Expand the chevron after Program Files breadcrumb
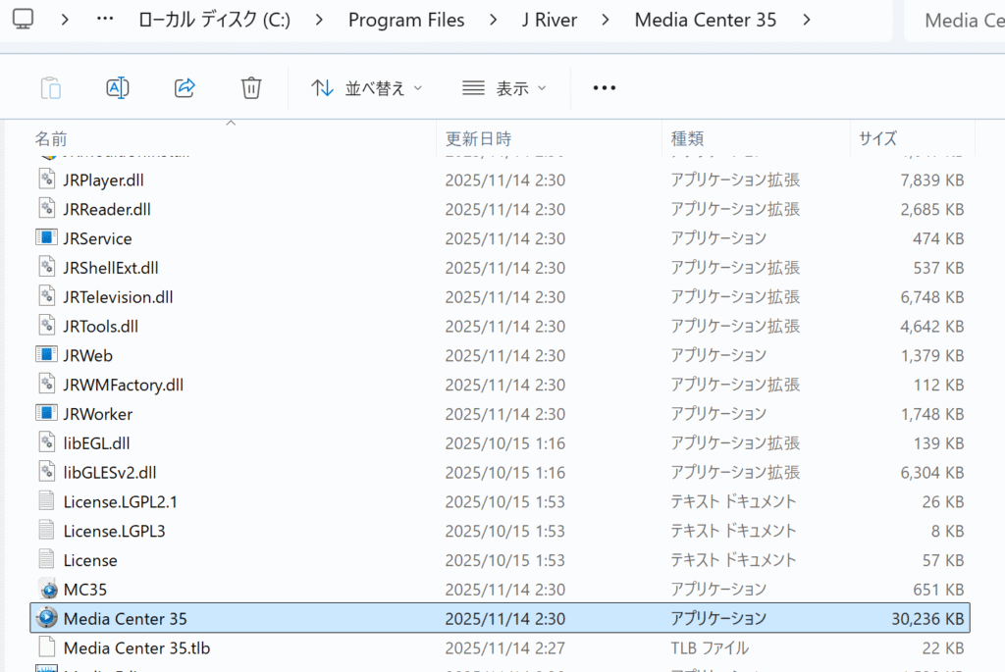 (494, 20)
